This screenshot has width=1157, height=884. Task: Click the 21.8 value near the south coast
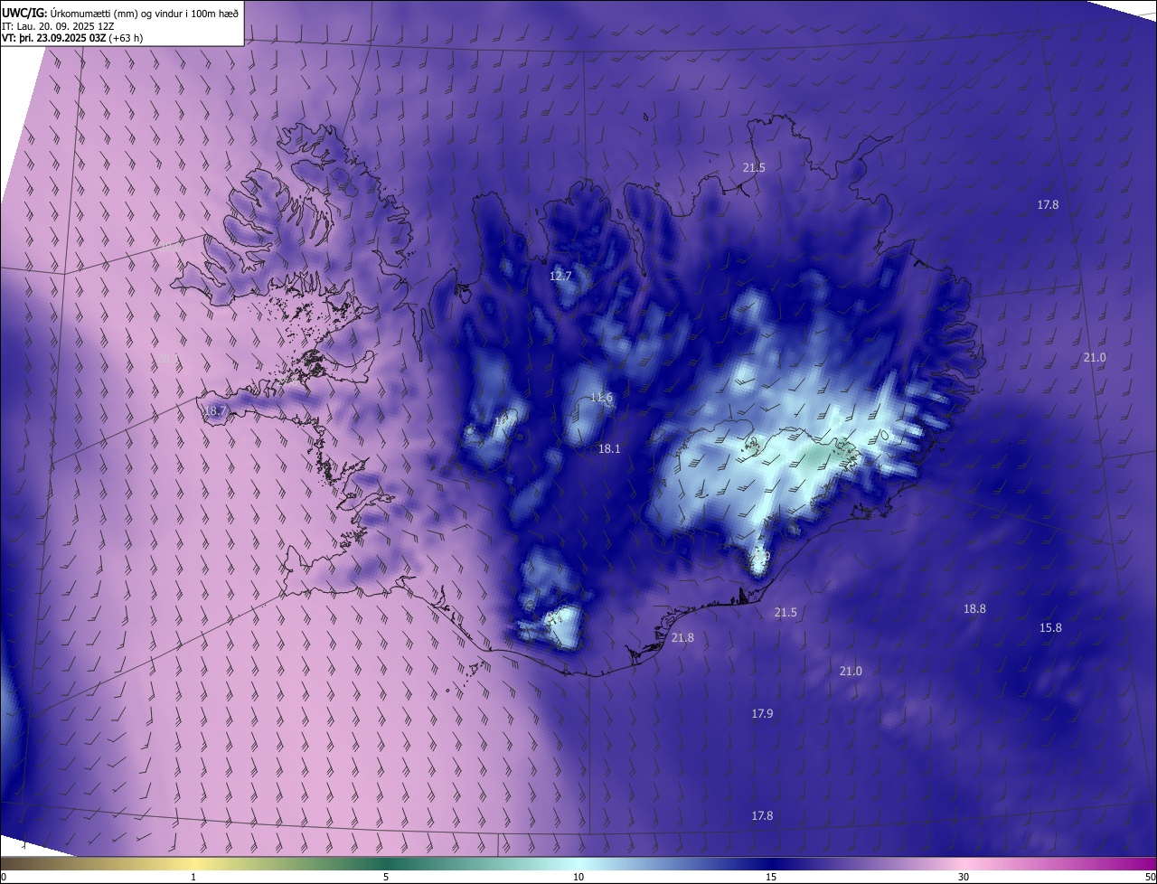tap(682, 637)
